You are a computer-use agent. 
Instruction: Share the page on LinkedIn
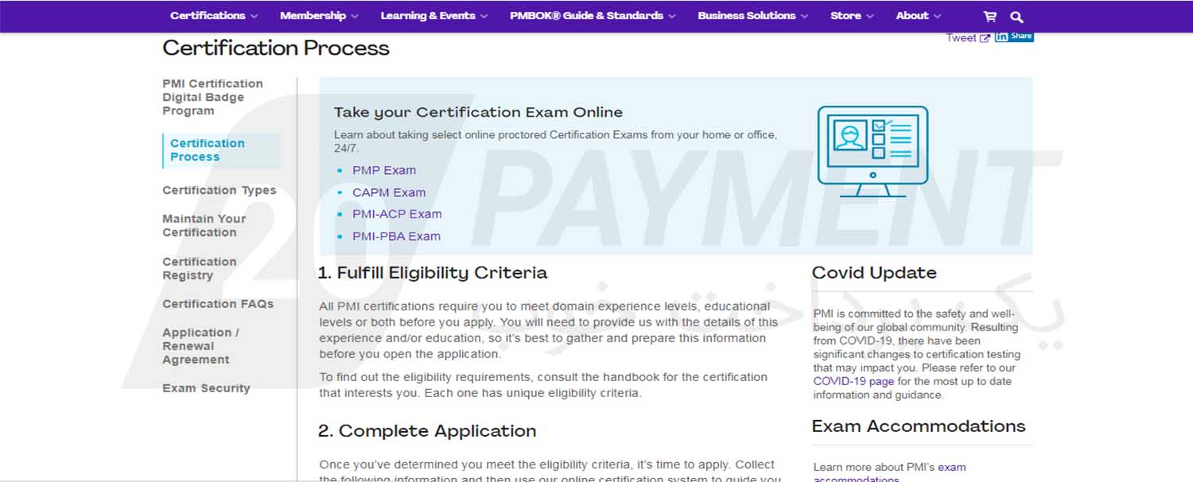(1014, 37)
